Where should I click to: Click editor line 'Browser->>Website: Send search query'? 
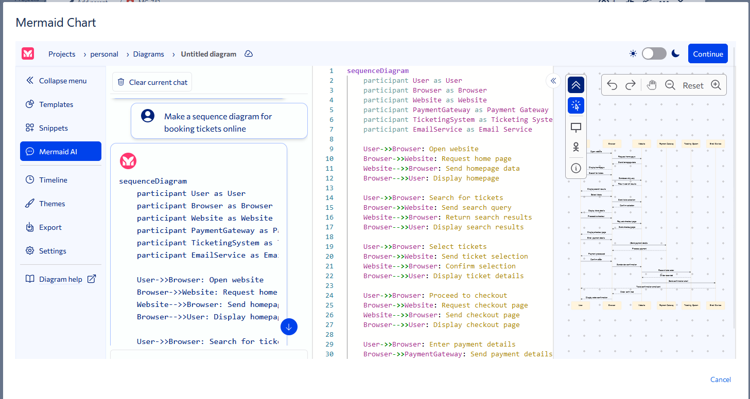pyautogui.click(x=438, y=208)
